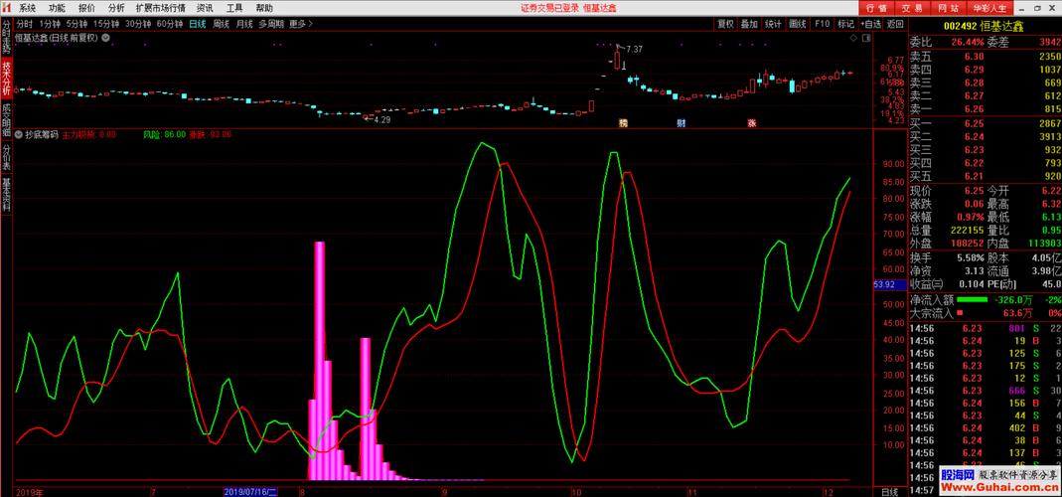Screen dimensions: 1062x497
Task: Switch to the 15分钟 period
Action: click(x=106, y=24)
